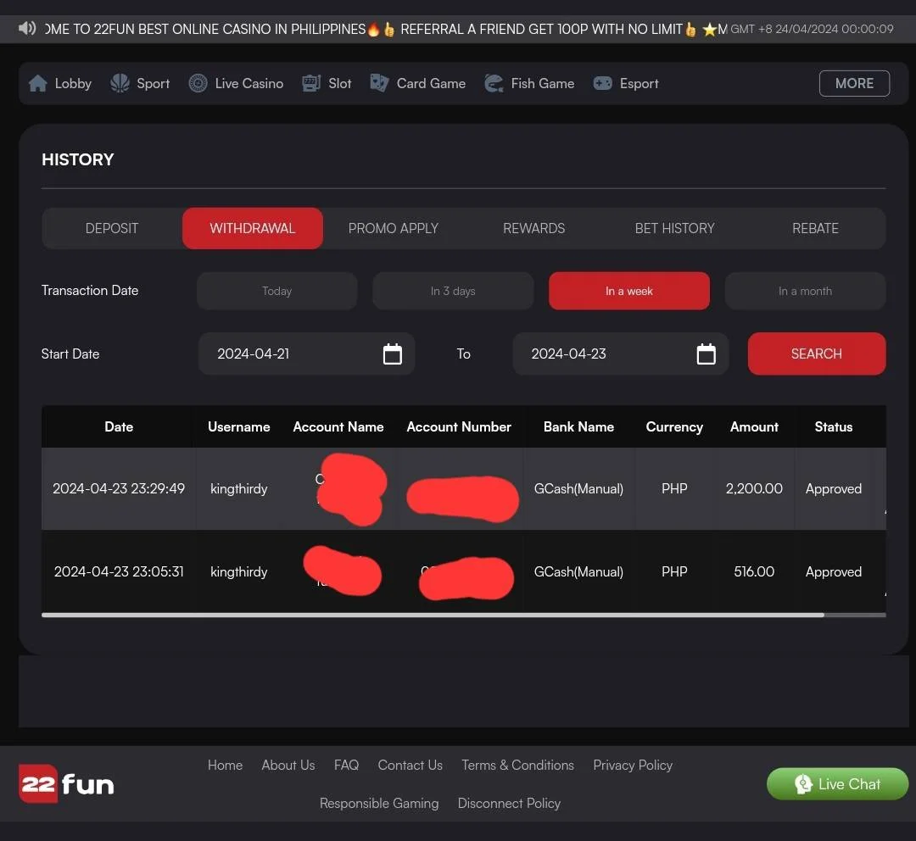Open the Fish Game menu item
This screenshot has width=916, height=841.
[x=529, y=84]
